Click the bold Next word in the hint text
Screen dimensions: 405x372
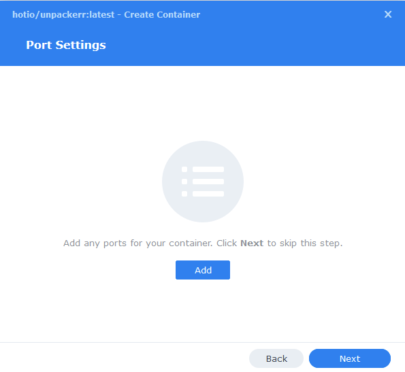pos(252,243)
